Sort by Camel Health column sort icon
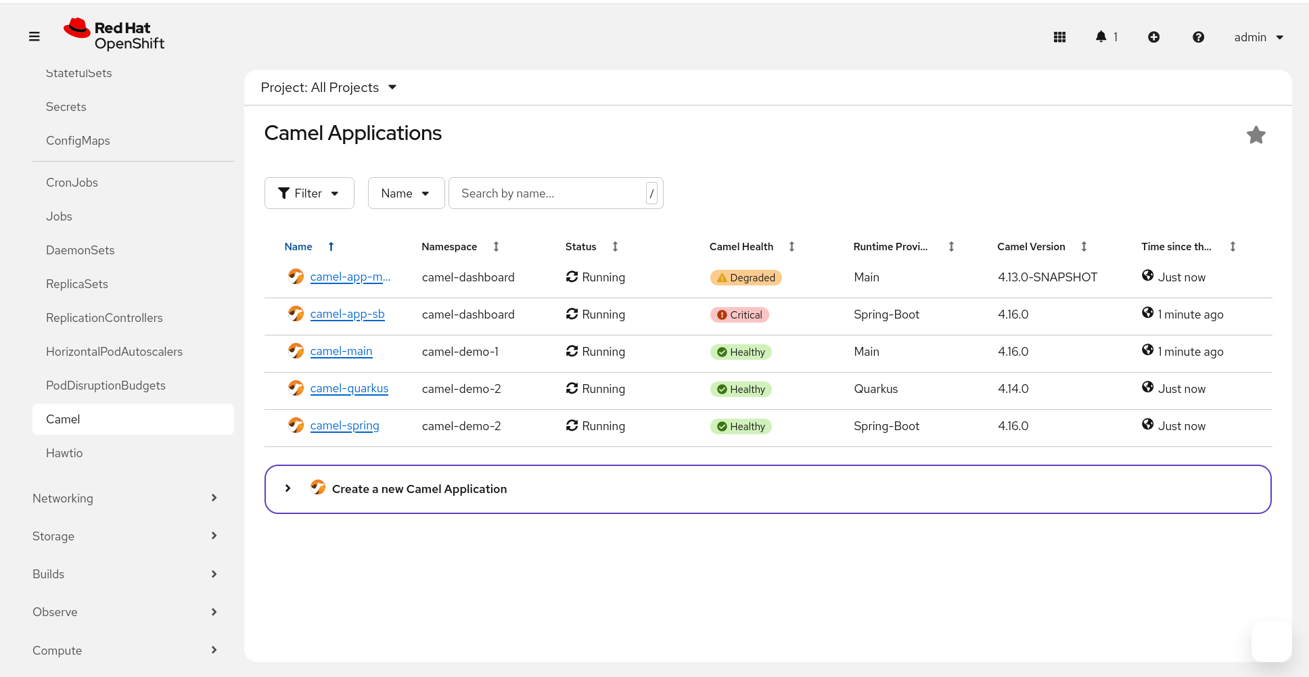 pos(791,247)
